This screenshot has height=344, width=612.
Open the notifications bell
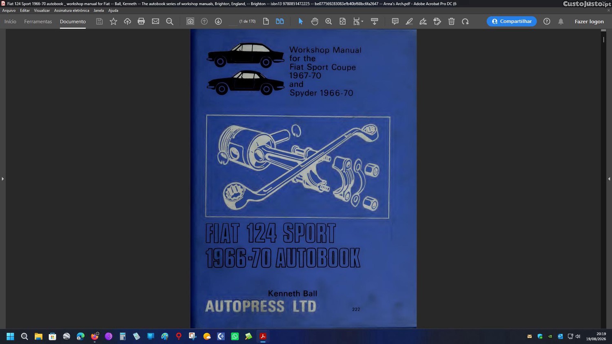(561, 21)
